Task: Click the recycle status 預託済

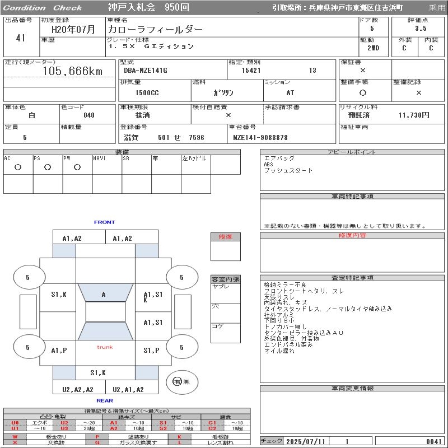Action: coord(359,115)
